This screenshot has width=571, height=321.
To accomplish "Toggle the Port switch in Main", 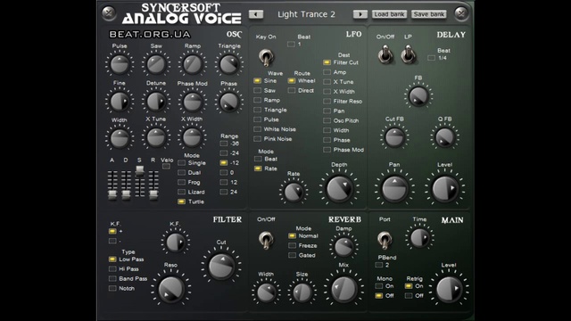I will pos(385,240).
